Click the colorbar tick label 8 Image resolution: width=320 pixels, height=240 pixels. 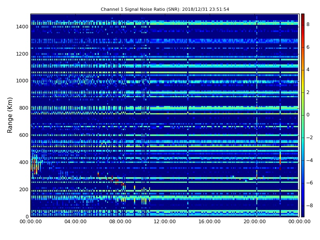[x=308, y=24]
